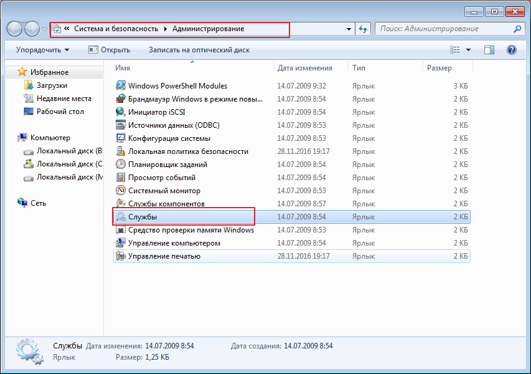The width and height of the screenshot is (531, 374).
Task: Select the Windows PowerShell Modules shortcut icon
Action: tap(121, 86)
